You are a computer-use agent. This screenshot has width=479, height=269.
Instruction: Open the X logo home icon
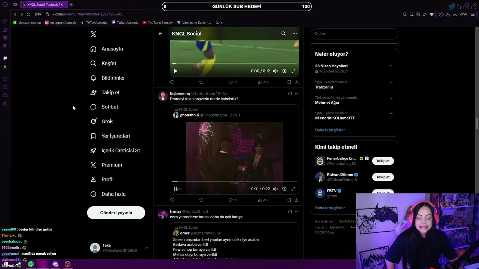(x=94, y=34)
